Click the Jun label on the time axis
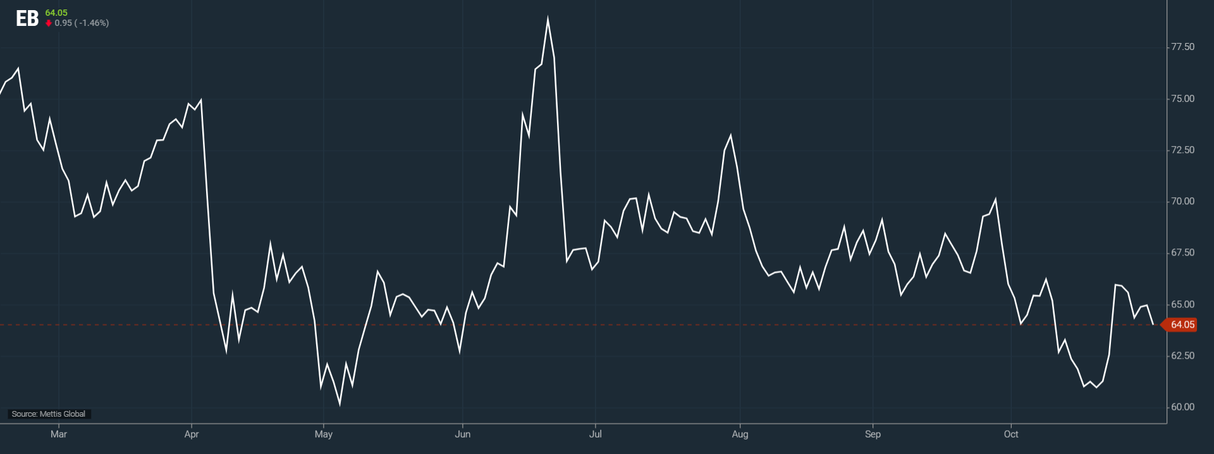 tap(463, 434)
